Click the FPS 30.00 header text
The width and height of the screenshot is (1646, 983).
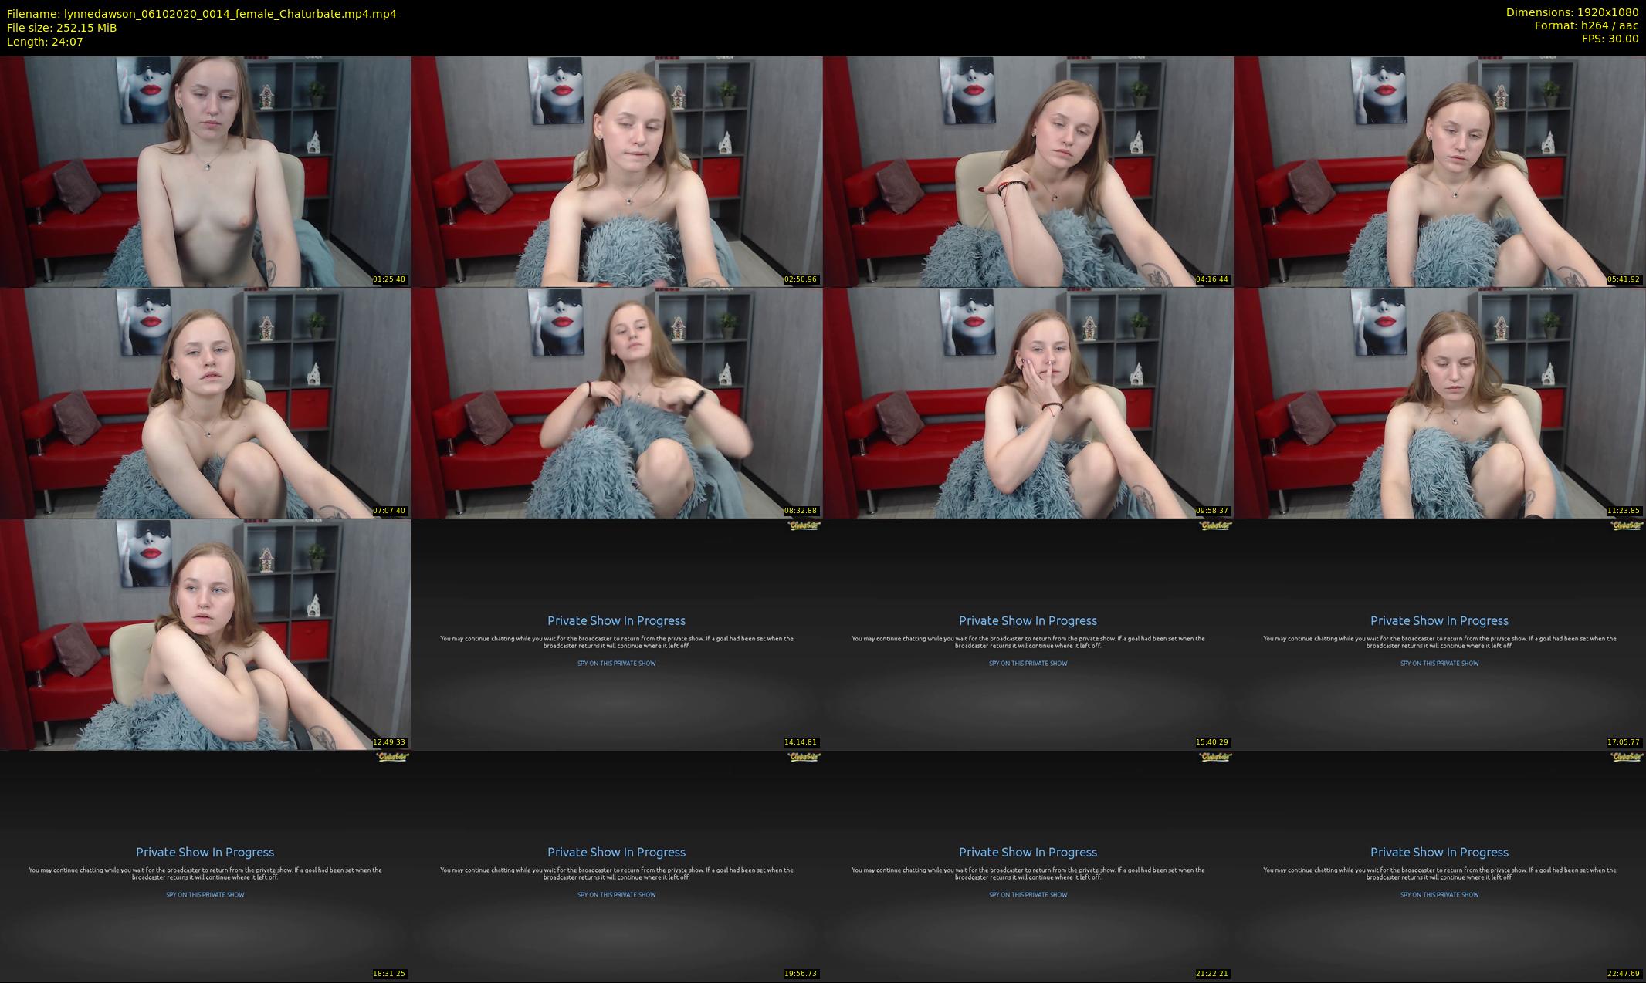(1610, 39)
